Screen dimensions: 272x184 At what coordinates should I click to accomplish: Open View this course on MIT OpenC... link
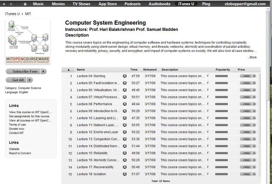(30, 112)
